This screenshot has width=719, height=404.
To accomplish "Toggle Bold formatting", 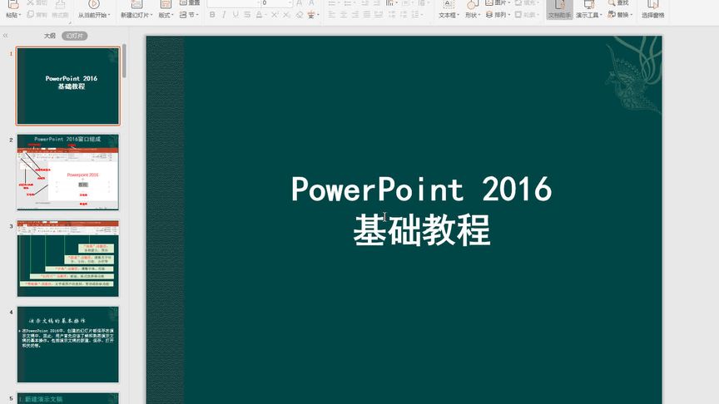I will [212, 15].
